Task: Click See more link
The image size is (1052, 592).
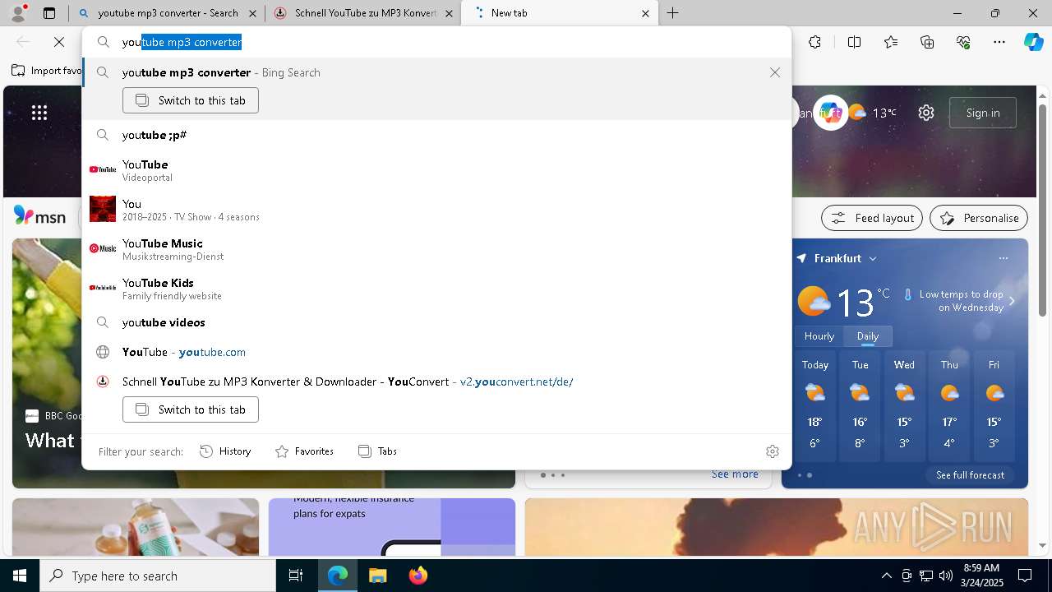Action: (735, 474)
